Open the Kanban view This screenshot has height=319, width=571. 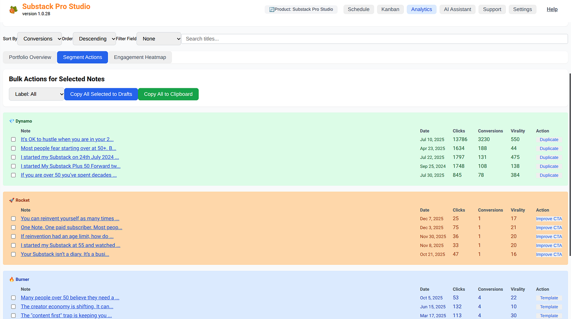tap(390, 9)
